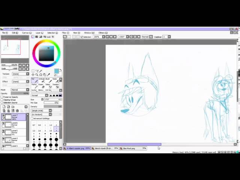
Task: Choose the Select brush tool
Action: [48, 86]
